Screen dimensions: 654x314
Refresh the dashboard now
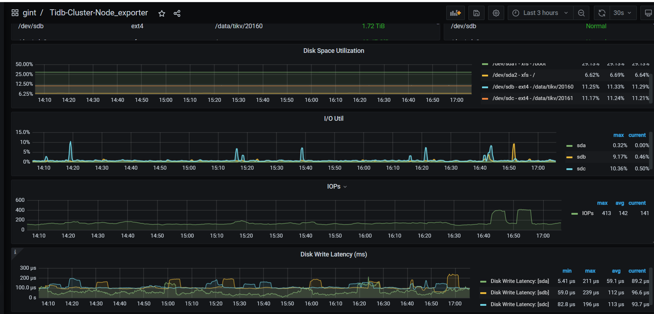(602, 13)
